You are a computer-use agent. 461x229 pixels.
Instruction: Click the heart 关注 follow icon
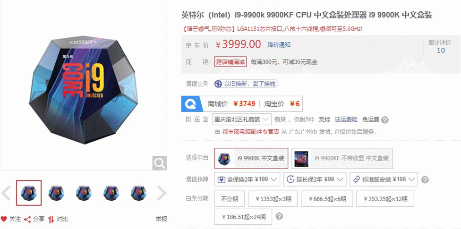pyautogui.click(x=3, y=219)
